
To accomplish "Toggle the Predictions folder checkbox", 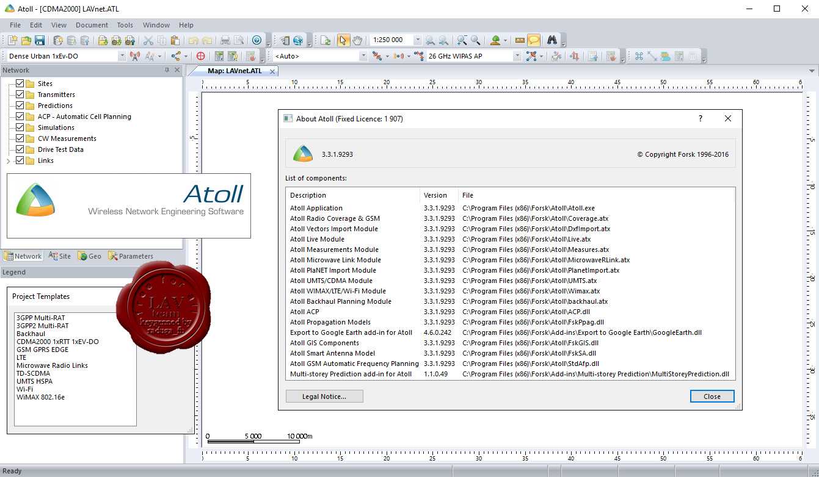I will click(20, 106).
